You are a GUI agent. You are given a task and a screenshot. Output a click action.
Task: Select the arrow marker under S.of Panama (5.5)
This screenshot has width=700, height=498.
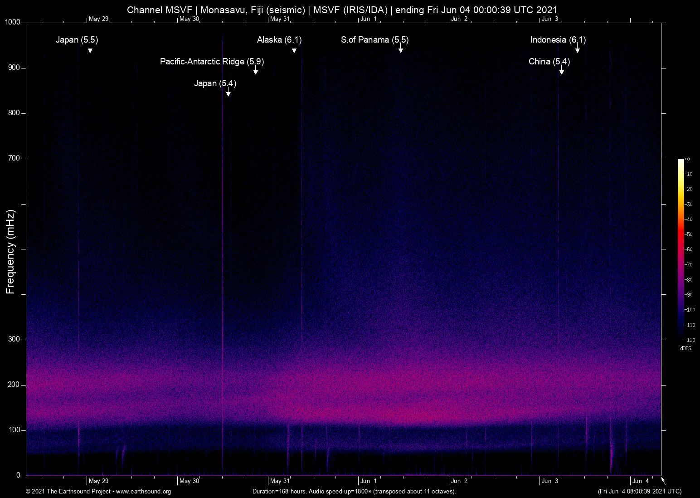coord(401,49)
